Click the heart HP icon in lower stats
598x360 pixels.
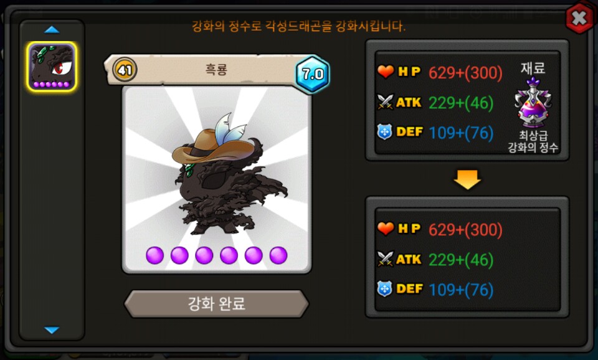(385, 228)
